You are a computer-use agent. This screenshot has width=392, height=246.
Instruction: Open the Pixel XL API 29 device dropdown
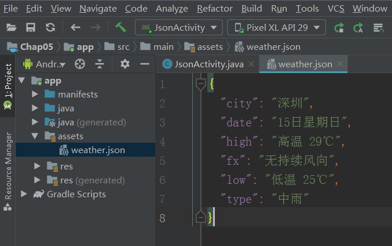click(x=276, y=27)
